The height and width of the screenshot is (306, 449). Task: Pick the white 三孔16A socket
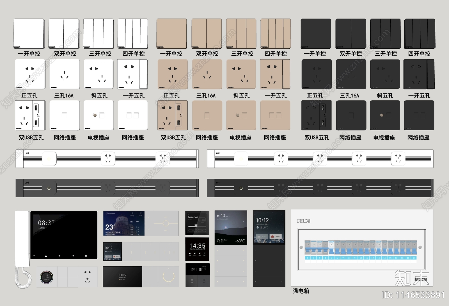(x=65, y=74)
